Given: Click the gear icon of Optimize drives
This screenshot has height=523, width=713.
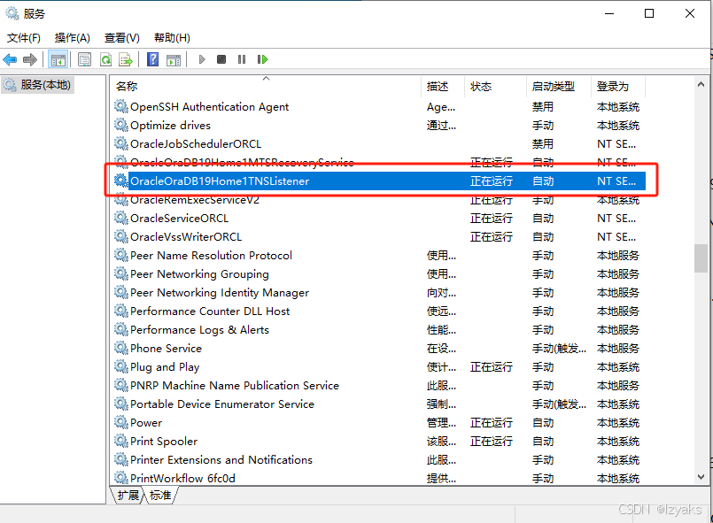Looking at the screenshot, I should pyautogui.click(x=121, y=125).
